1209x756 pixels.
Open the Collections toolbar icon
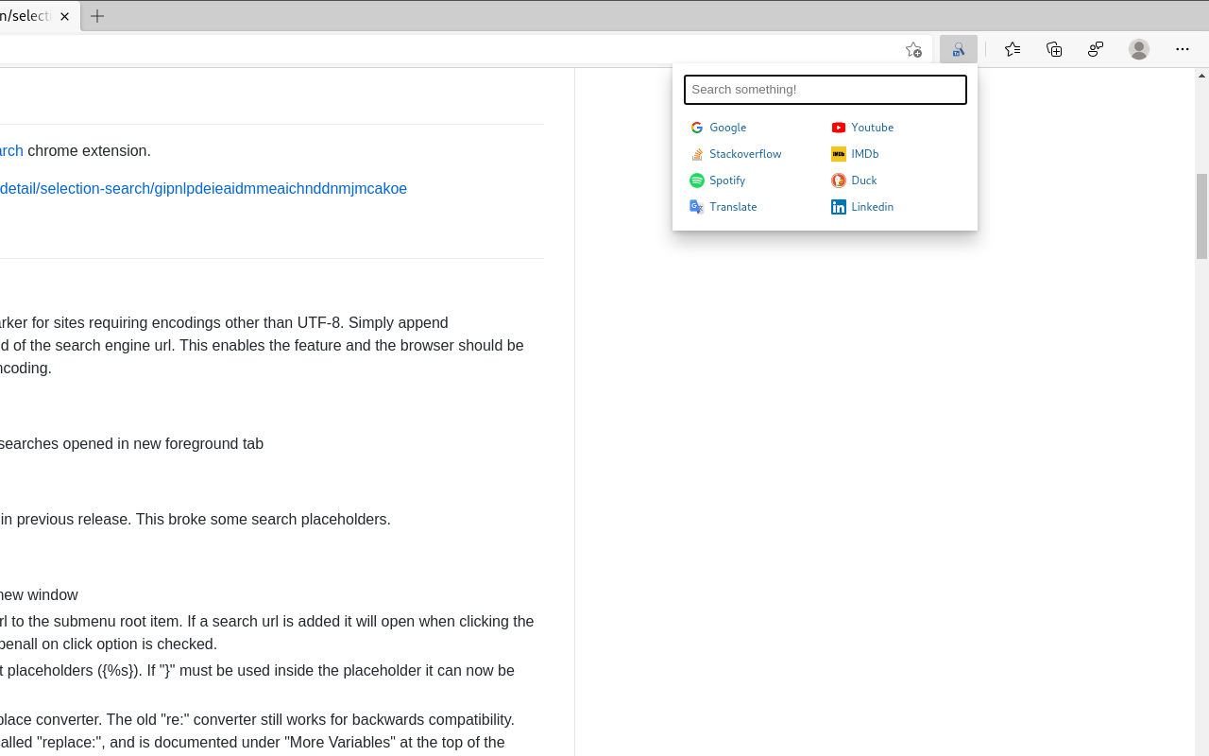click(1054, 49)
